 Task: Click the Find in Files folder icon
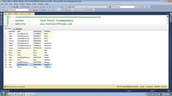tap(110, 7)
